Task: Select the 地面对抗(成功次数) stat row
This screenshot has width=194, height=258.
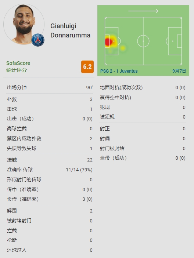Action: (x=143, y=88)
